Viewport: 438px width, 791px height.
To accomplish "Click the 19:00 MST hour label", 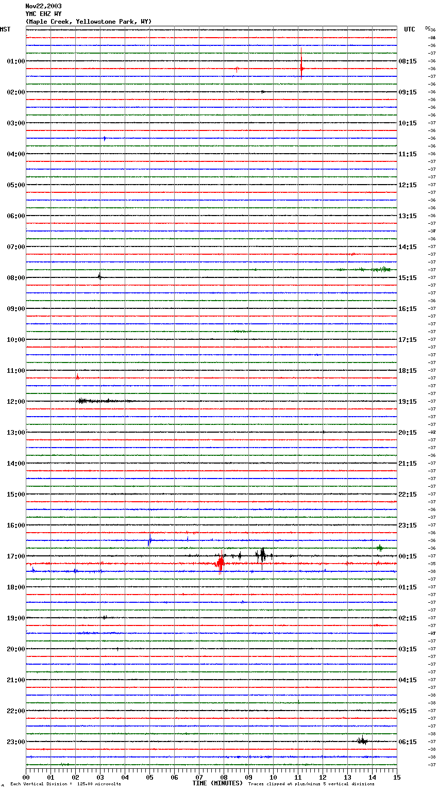I will point(16,618).
